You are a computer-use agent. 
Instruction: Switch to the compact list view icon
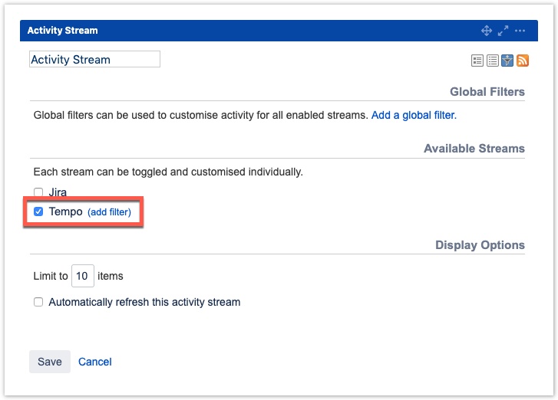(x=492, y=61)
